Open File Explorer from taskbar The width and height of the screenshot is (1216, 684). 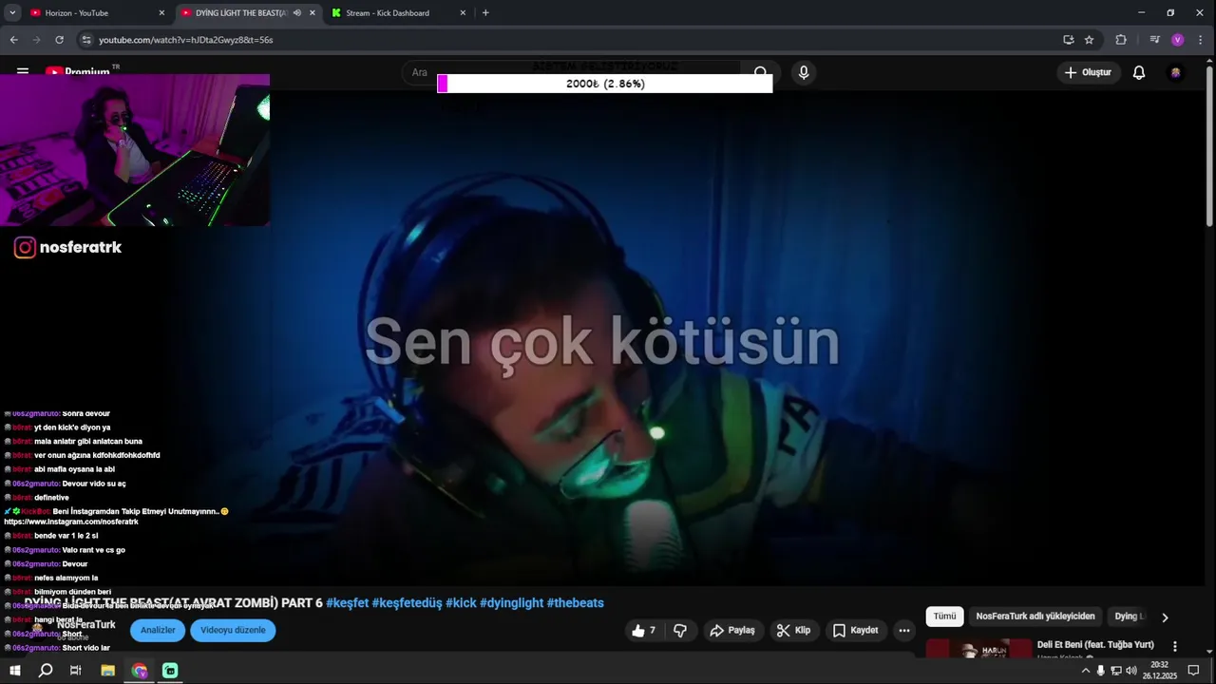click(x=107, y=671)
